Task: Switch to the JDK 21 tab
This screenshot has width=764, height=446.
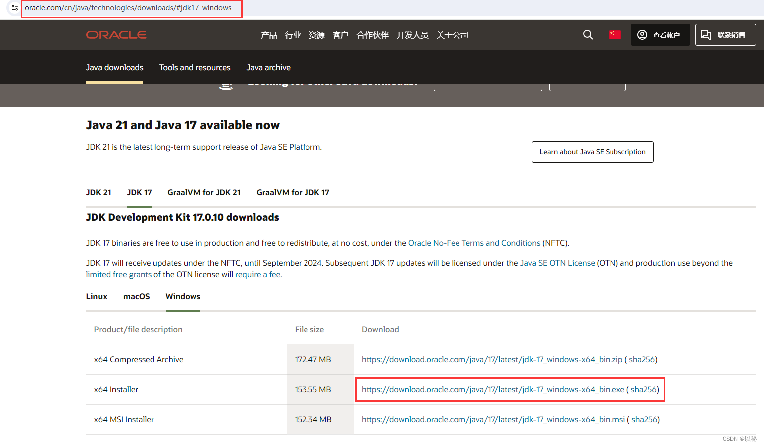Action: [x=99, y=192]
